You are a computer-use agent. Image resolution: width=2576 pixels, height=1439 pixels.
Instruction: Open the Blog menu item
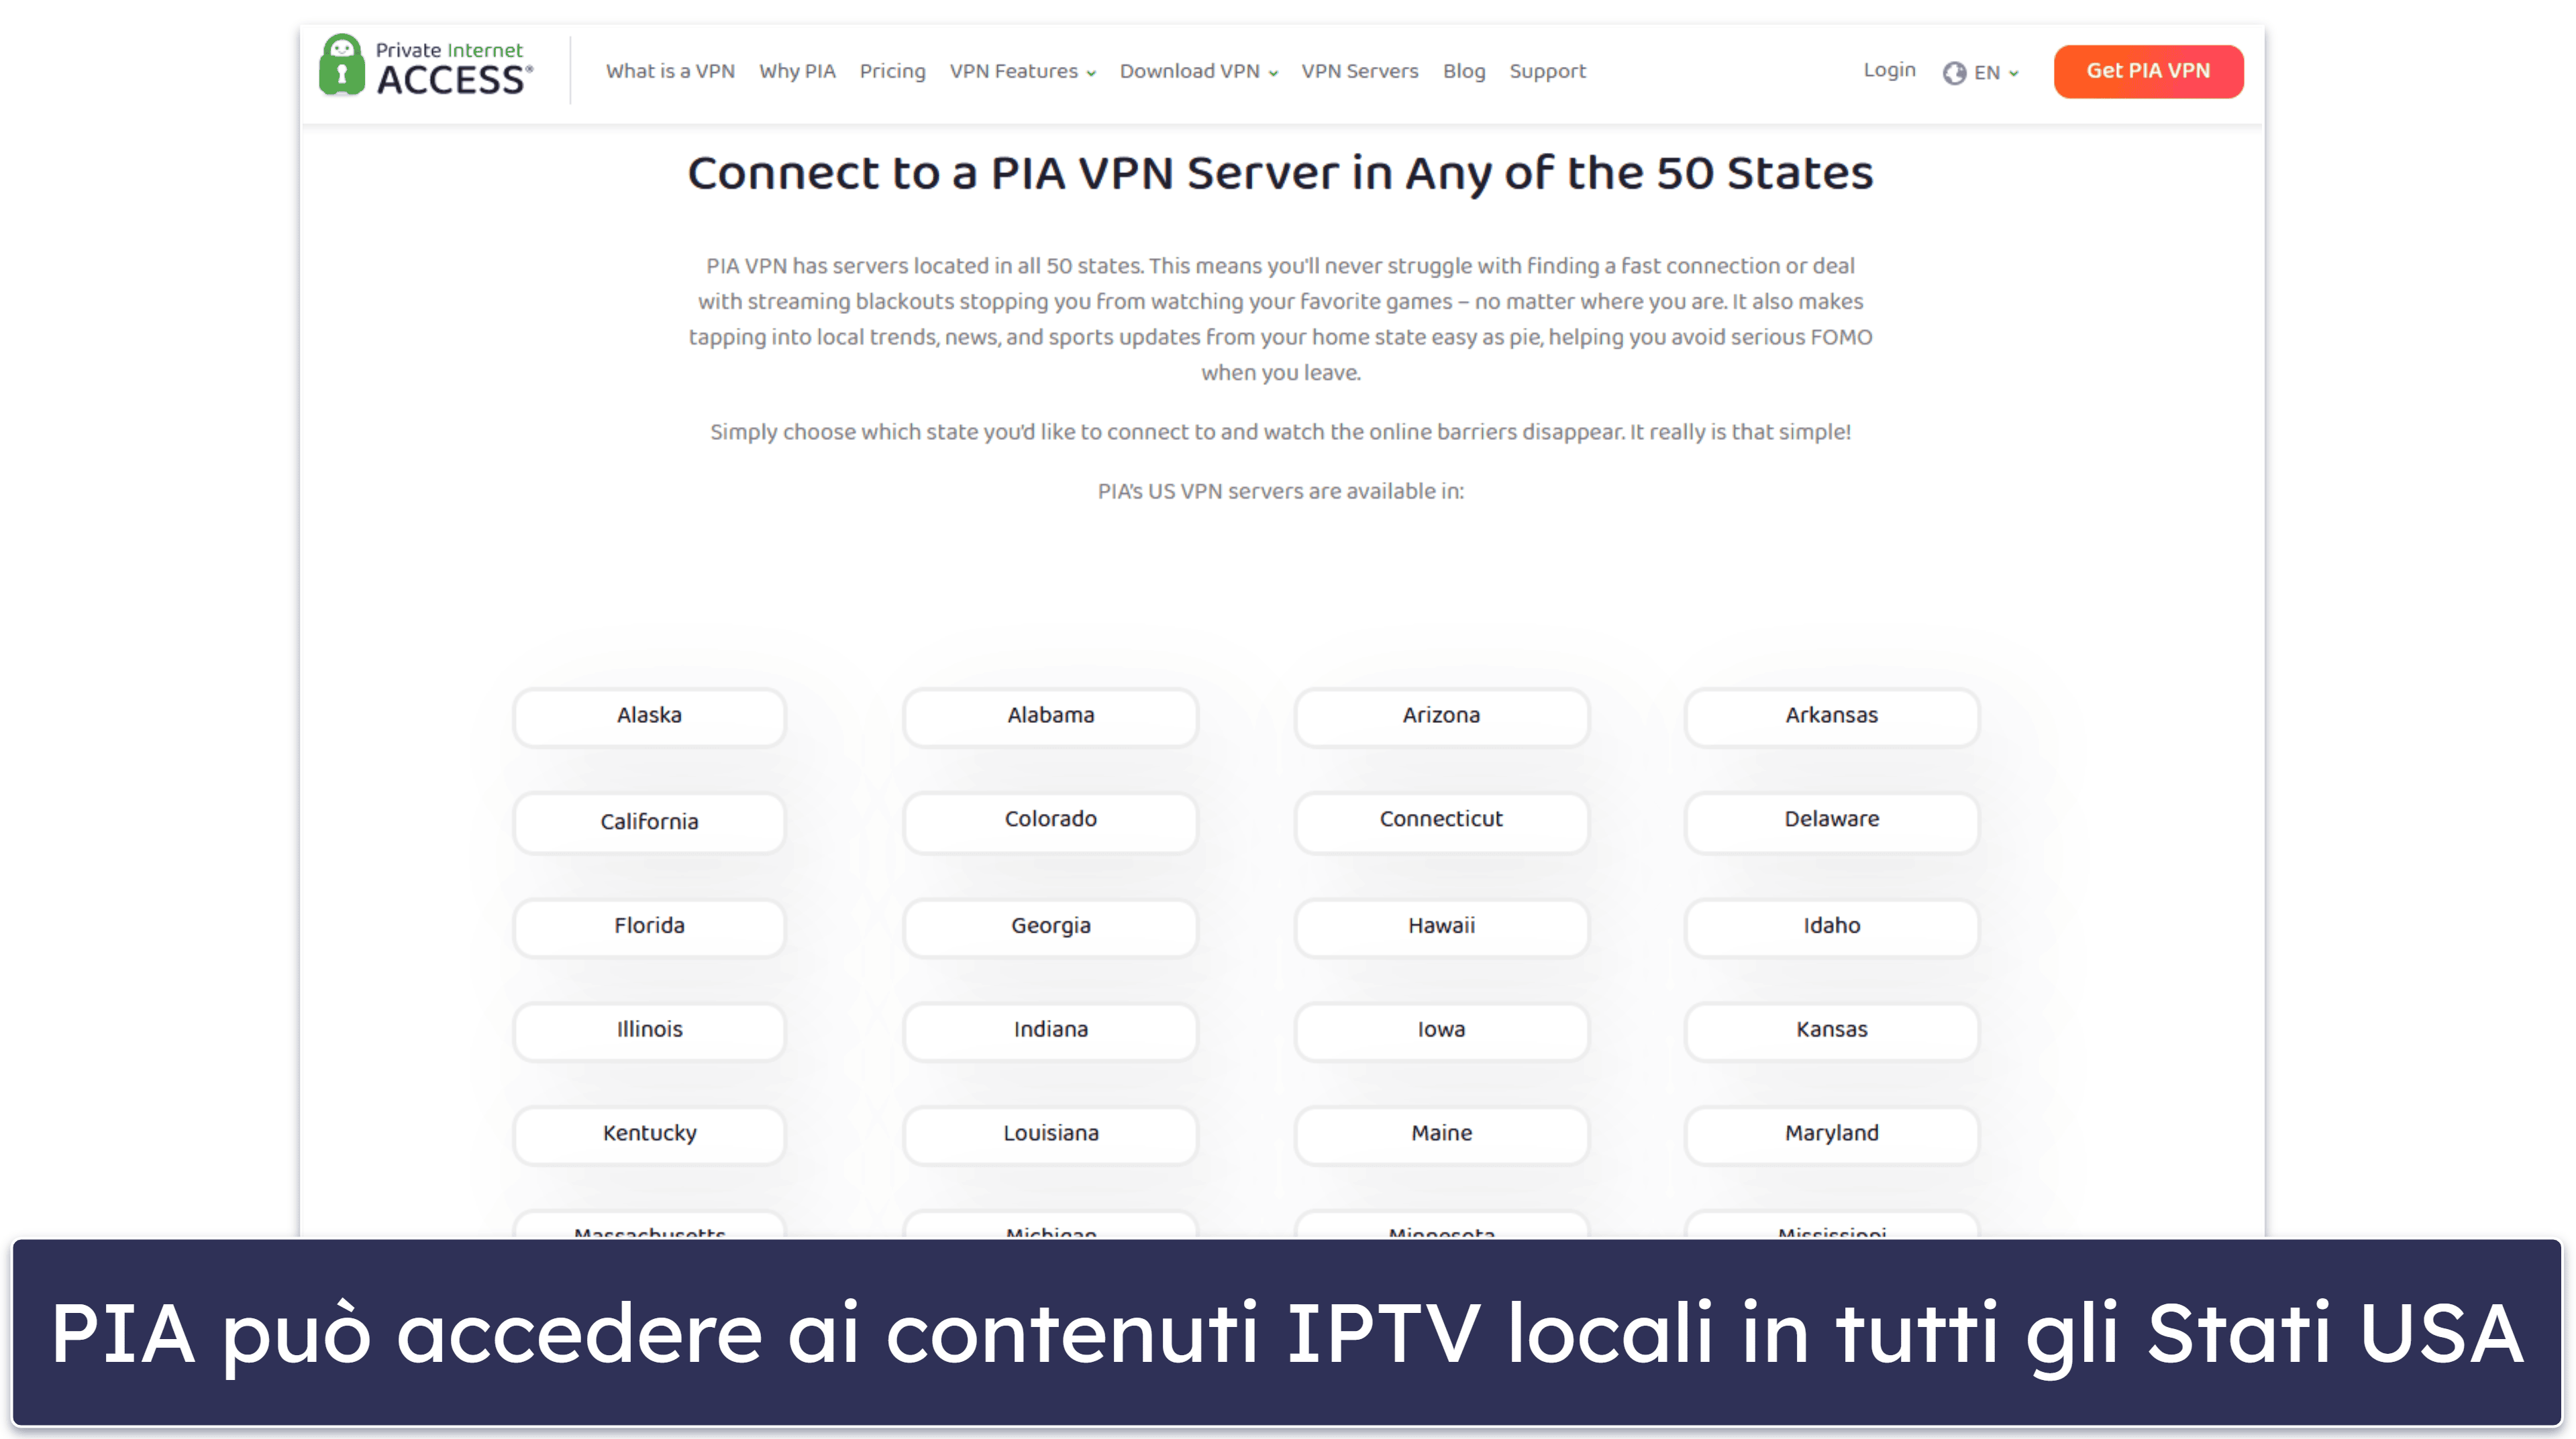[x=1463, y=70]
